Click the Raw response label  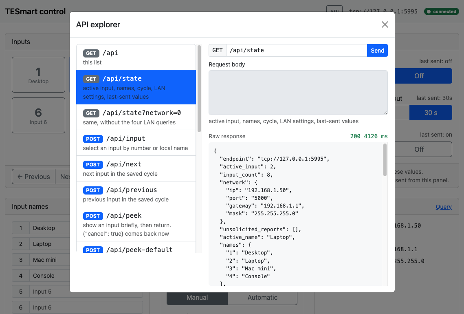[227, 136]
